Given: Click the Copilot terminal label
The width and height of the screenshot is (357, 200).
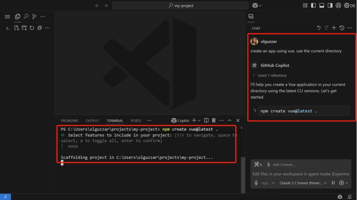Looking at the screenshot, I should click(x=180, y=121).
